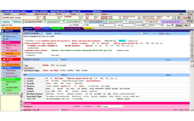Open the More menu in the HPI header

(168, 75)
